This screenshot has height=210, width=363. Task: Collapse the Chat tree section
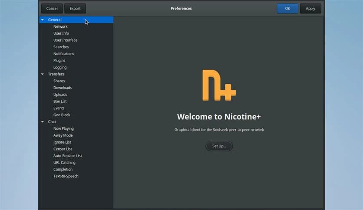coord(43,121)
